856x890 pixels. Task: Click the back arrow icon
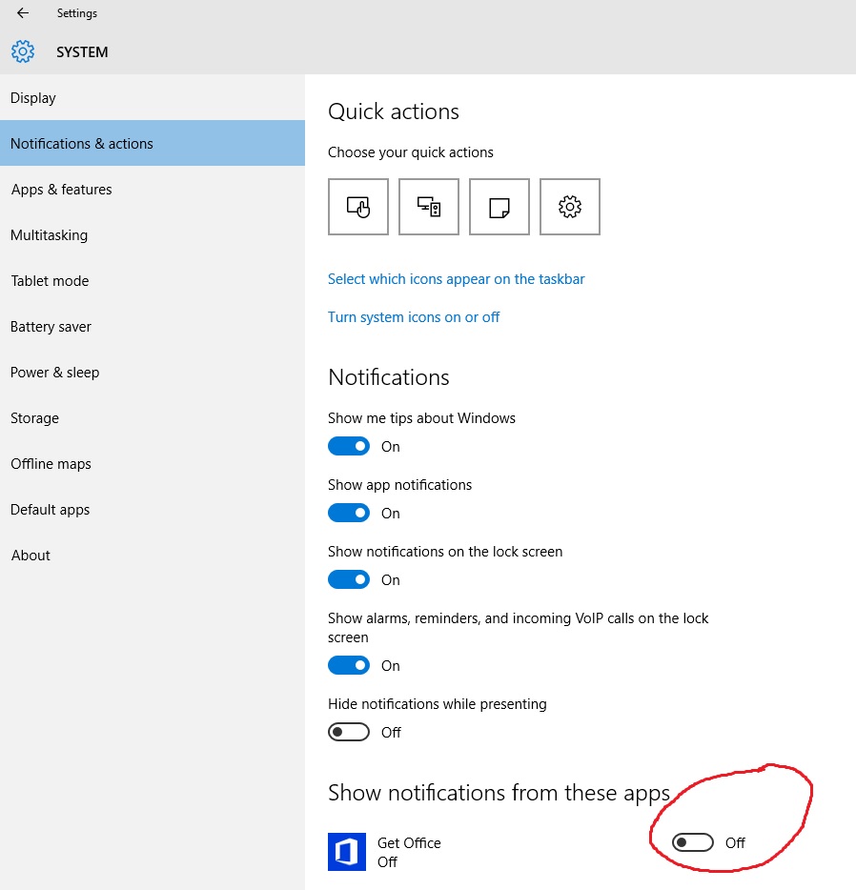point(23,13)
